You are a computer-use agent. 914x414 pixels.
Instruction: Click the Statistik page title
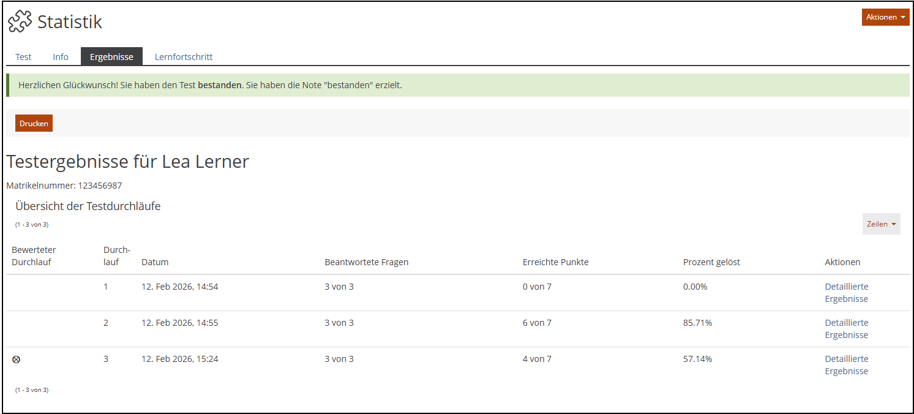coord(70,22)
